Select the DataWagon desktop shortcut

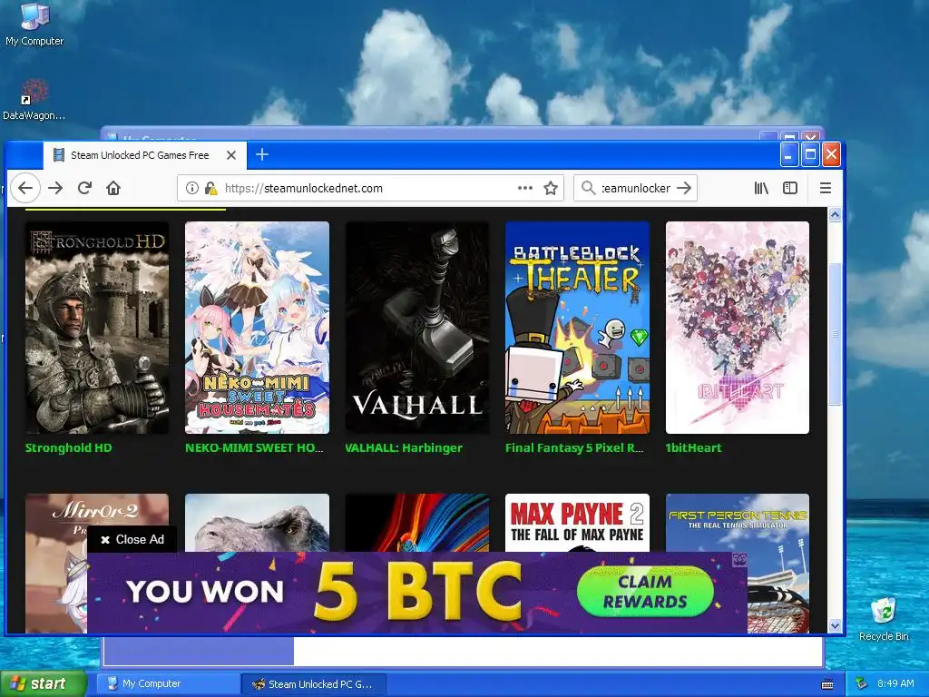coord(34,100)
